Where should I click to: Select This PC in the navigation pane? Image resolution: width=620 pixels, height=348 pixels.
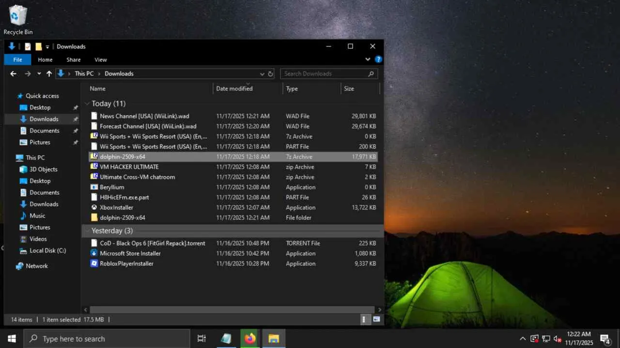35,158
